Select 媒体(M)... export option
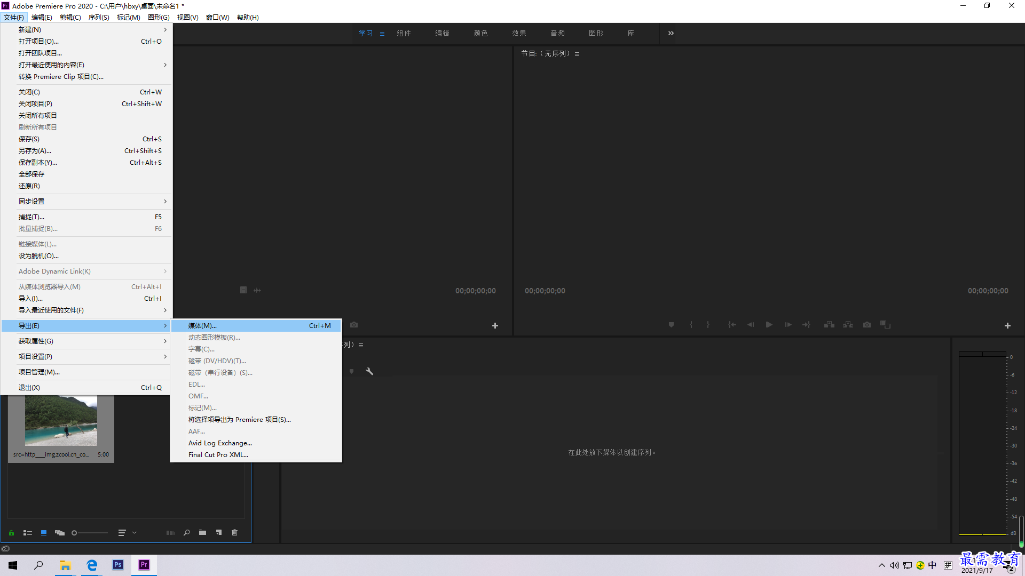Screen dimensions: 1025x576 pos(256,325)
